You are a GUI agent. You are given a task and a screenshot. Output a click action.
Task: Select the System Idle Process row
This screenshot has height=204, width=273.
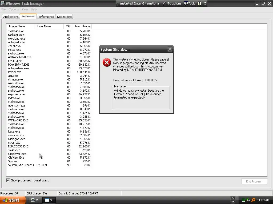tap(49, 165)
